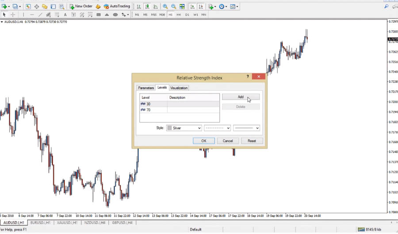The height and width of the screenshot is (234, 398).
Task: Toggle the H1 timeframe button
Action: [171, 15]
